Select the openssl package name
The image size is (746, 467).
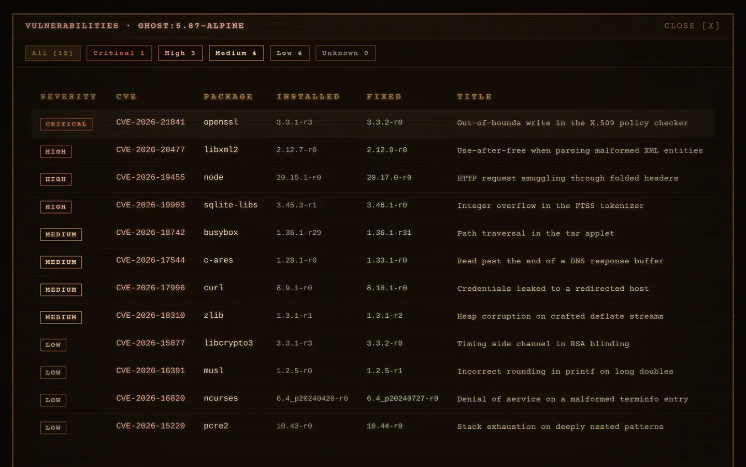(x=221, y=122)
